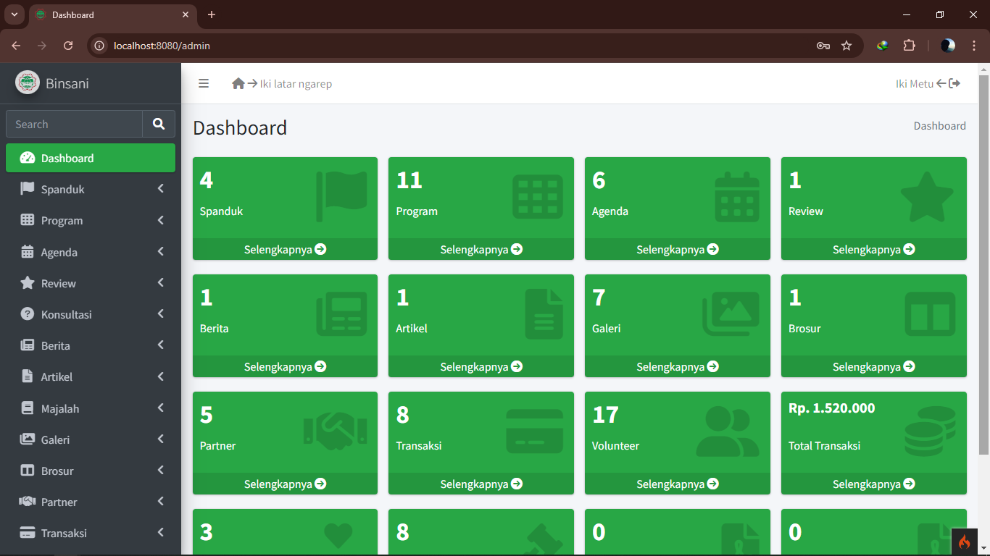Click the CodeIgniter flame debug icon
Viewport: 990px width, 556px height.
[964, 542]
